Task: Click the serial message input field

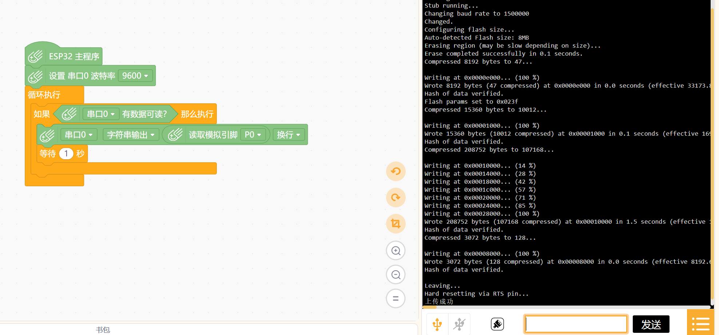Action: coord(576,324)
